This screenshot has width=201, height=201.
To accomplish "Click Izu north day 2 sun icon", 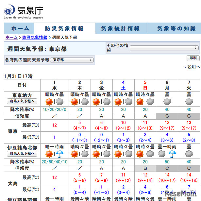I will [74, 154].
